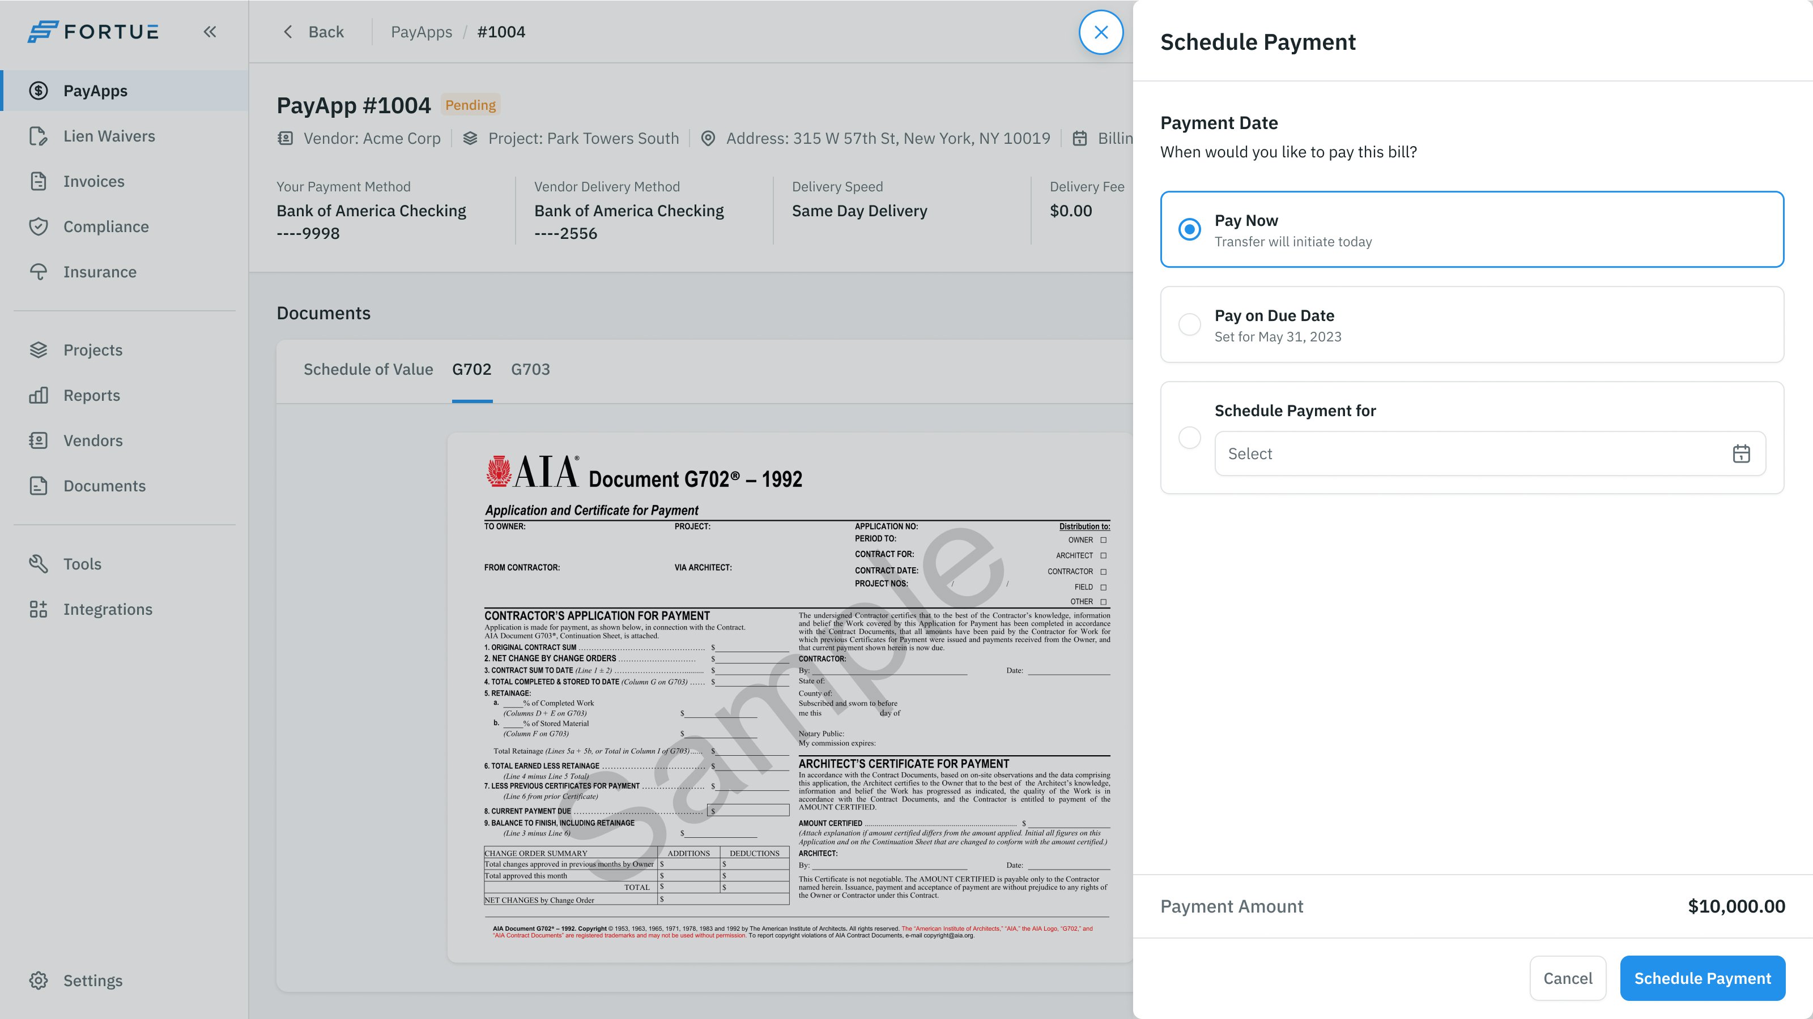Open Lien Waivers icon in sidebar
The width and height of the screenshot is (1813, 1019).
[39, 136]
